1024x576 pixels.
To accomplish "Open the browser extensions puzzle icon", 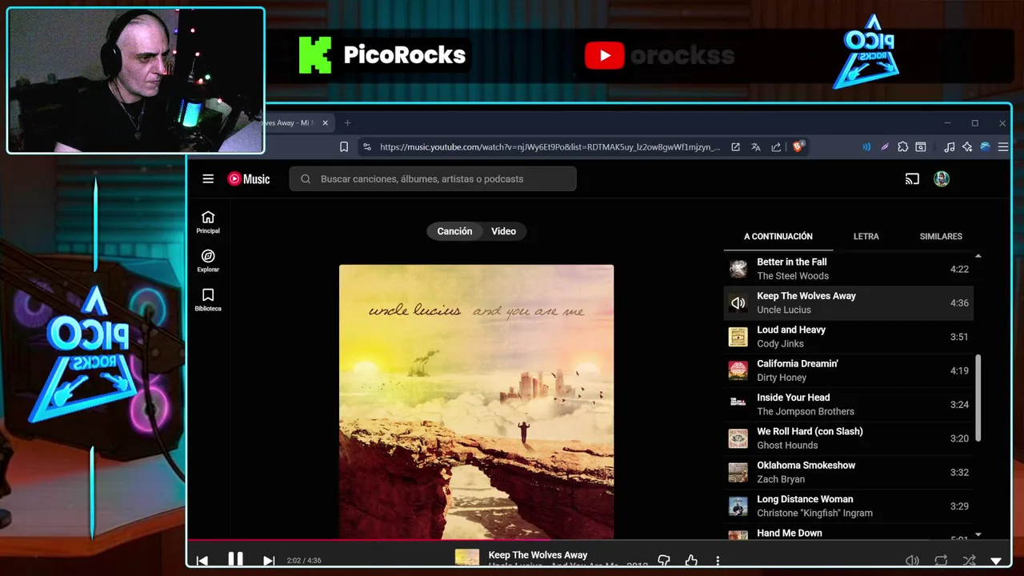I will (x=903, y=147).
